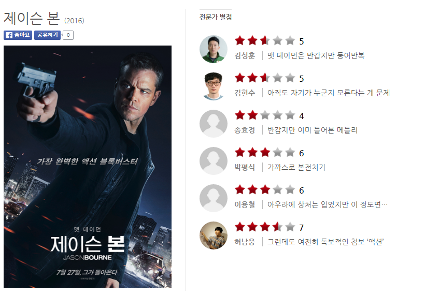426x295 pixels.
Task: Open the reviewer name link 박평식
Action: point(245,167)
